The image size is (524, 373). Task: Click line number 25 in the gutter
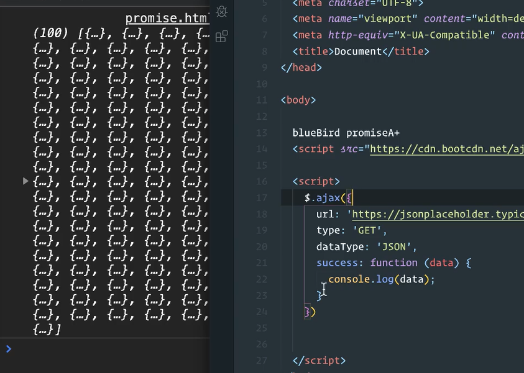tap(262, 328)
